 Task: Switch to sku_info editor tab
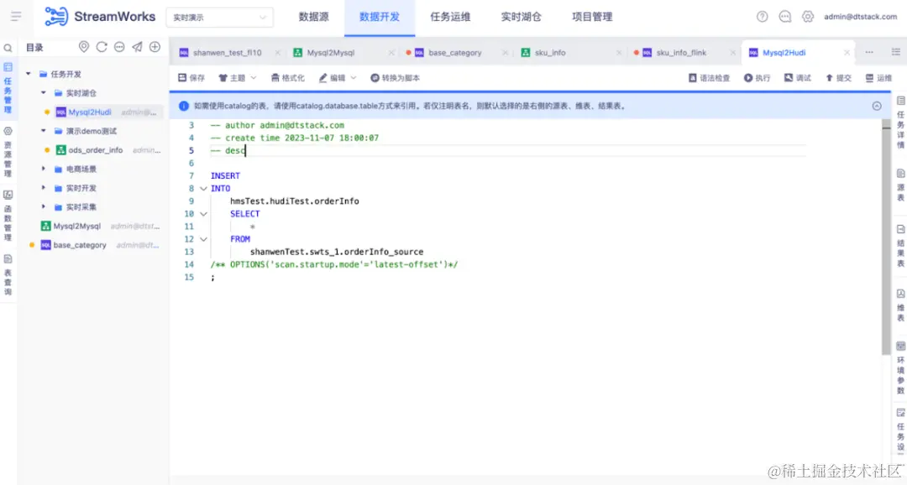pyautogui.click(x=549, y=53)
